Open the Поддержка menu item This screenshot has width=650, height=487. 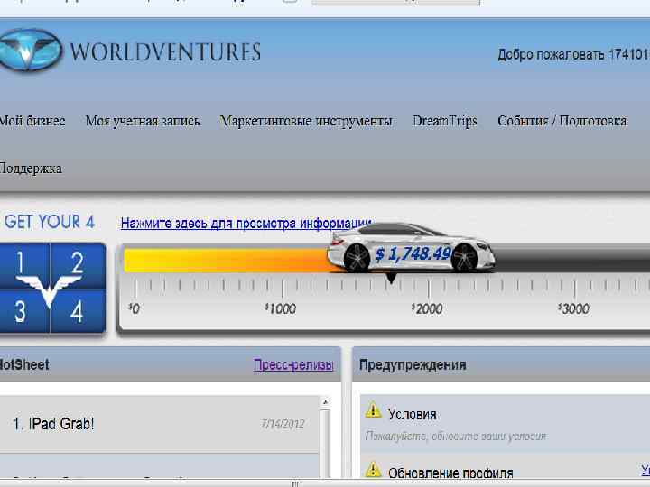(31, 169)
